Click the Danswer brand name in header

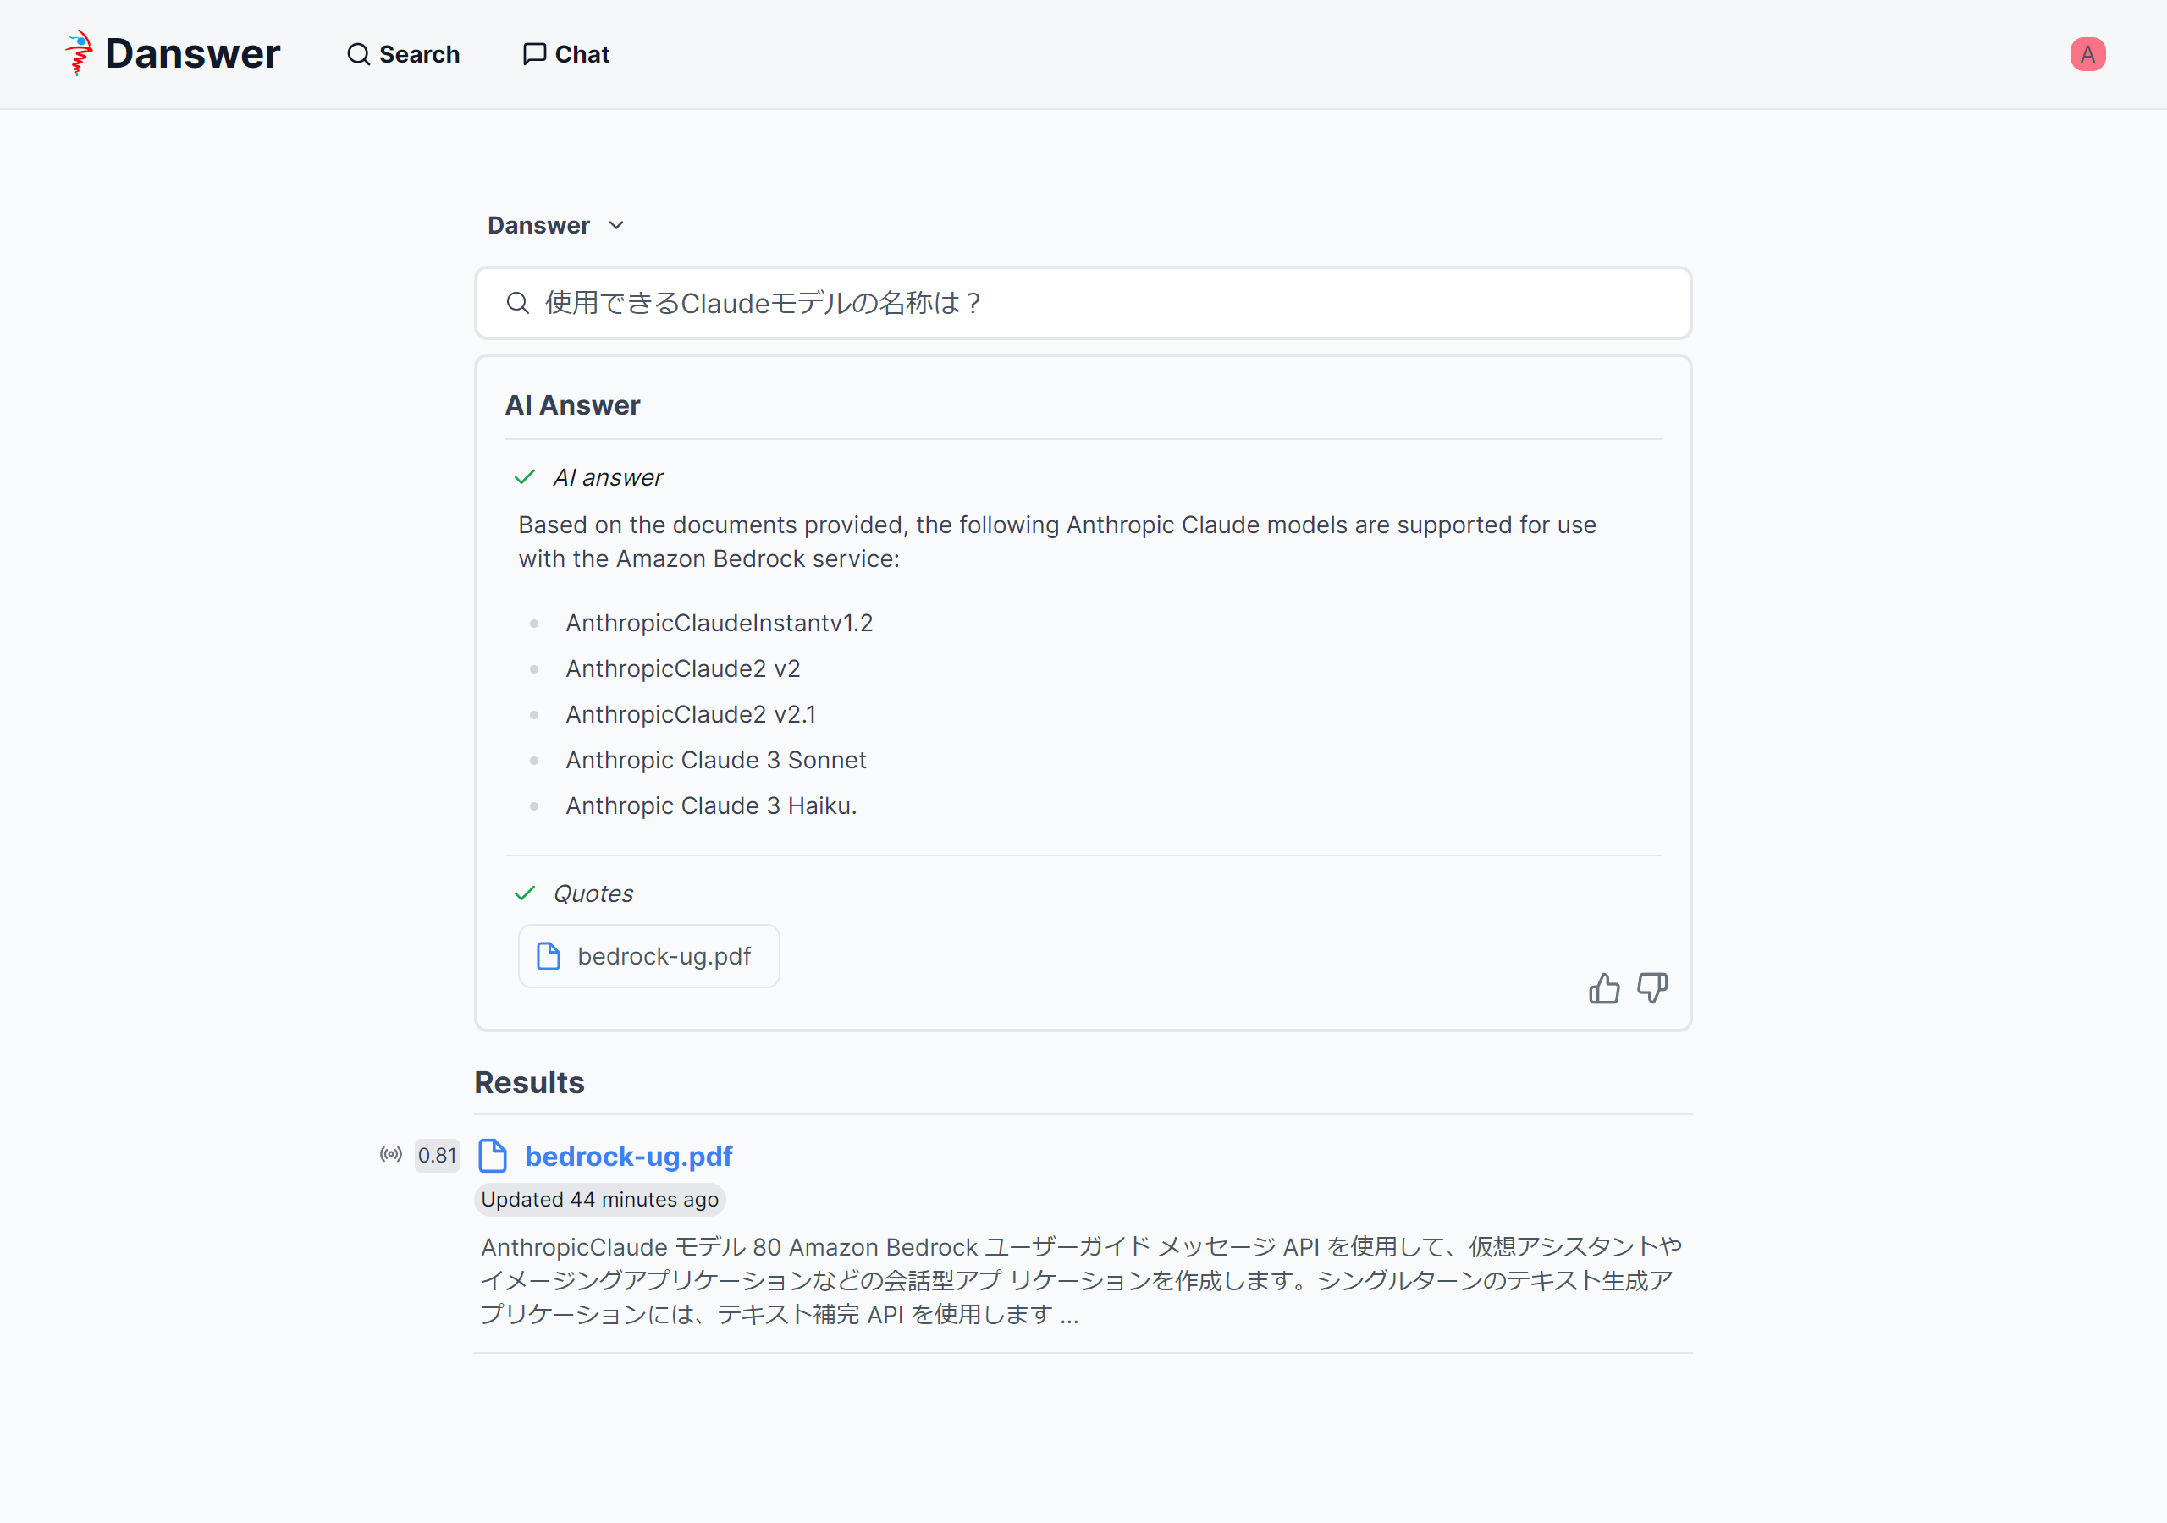coord(192,54)
